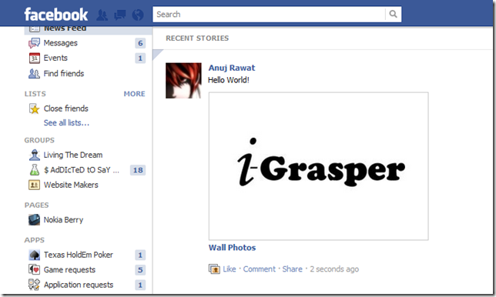
Task: Open Texas HoldEm Poker app
Action: pyautogui.click(x=78, y=255)
